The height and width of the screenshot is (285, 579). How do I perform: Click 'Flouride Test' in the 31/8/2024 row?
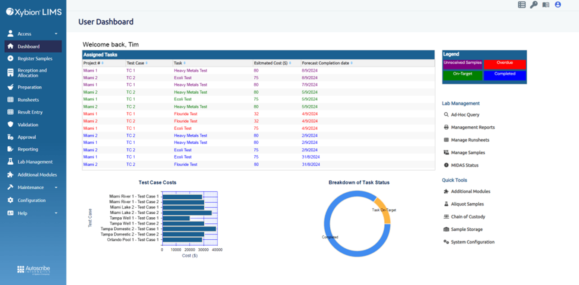(x=186, y=164)
